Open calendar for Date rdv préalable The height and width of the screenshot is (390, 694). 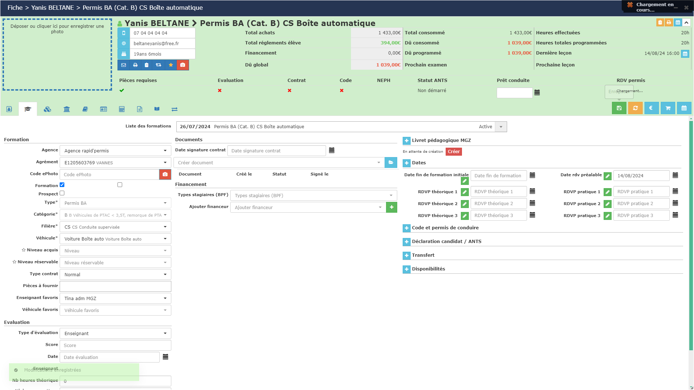(x=675, y=175)
